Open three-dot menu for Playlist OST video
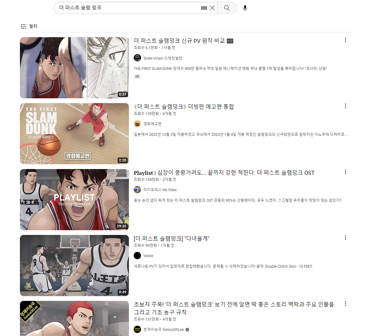Viewport: 367px width, 336px height. 345,172
